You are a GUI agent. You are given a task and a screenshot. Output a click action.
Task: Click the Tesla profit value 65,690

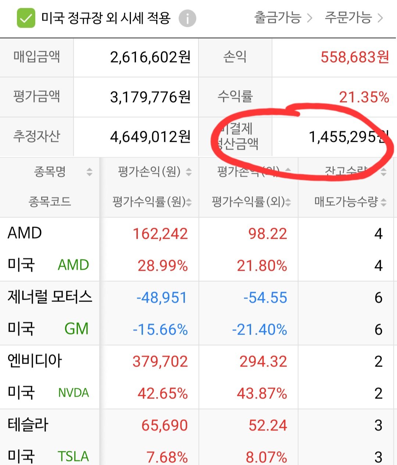[165, 425]
